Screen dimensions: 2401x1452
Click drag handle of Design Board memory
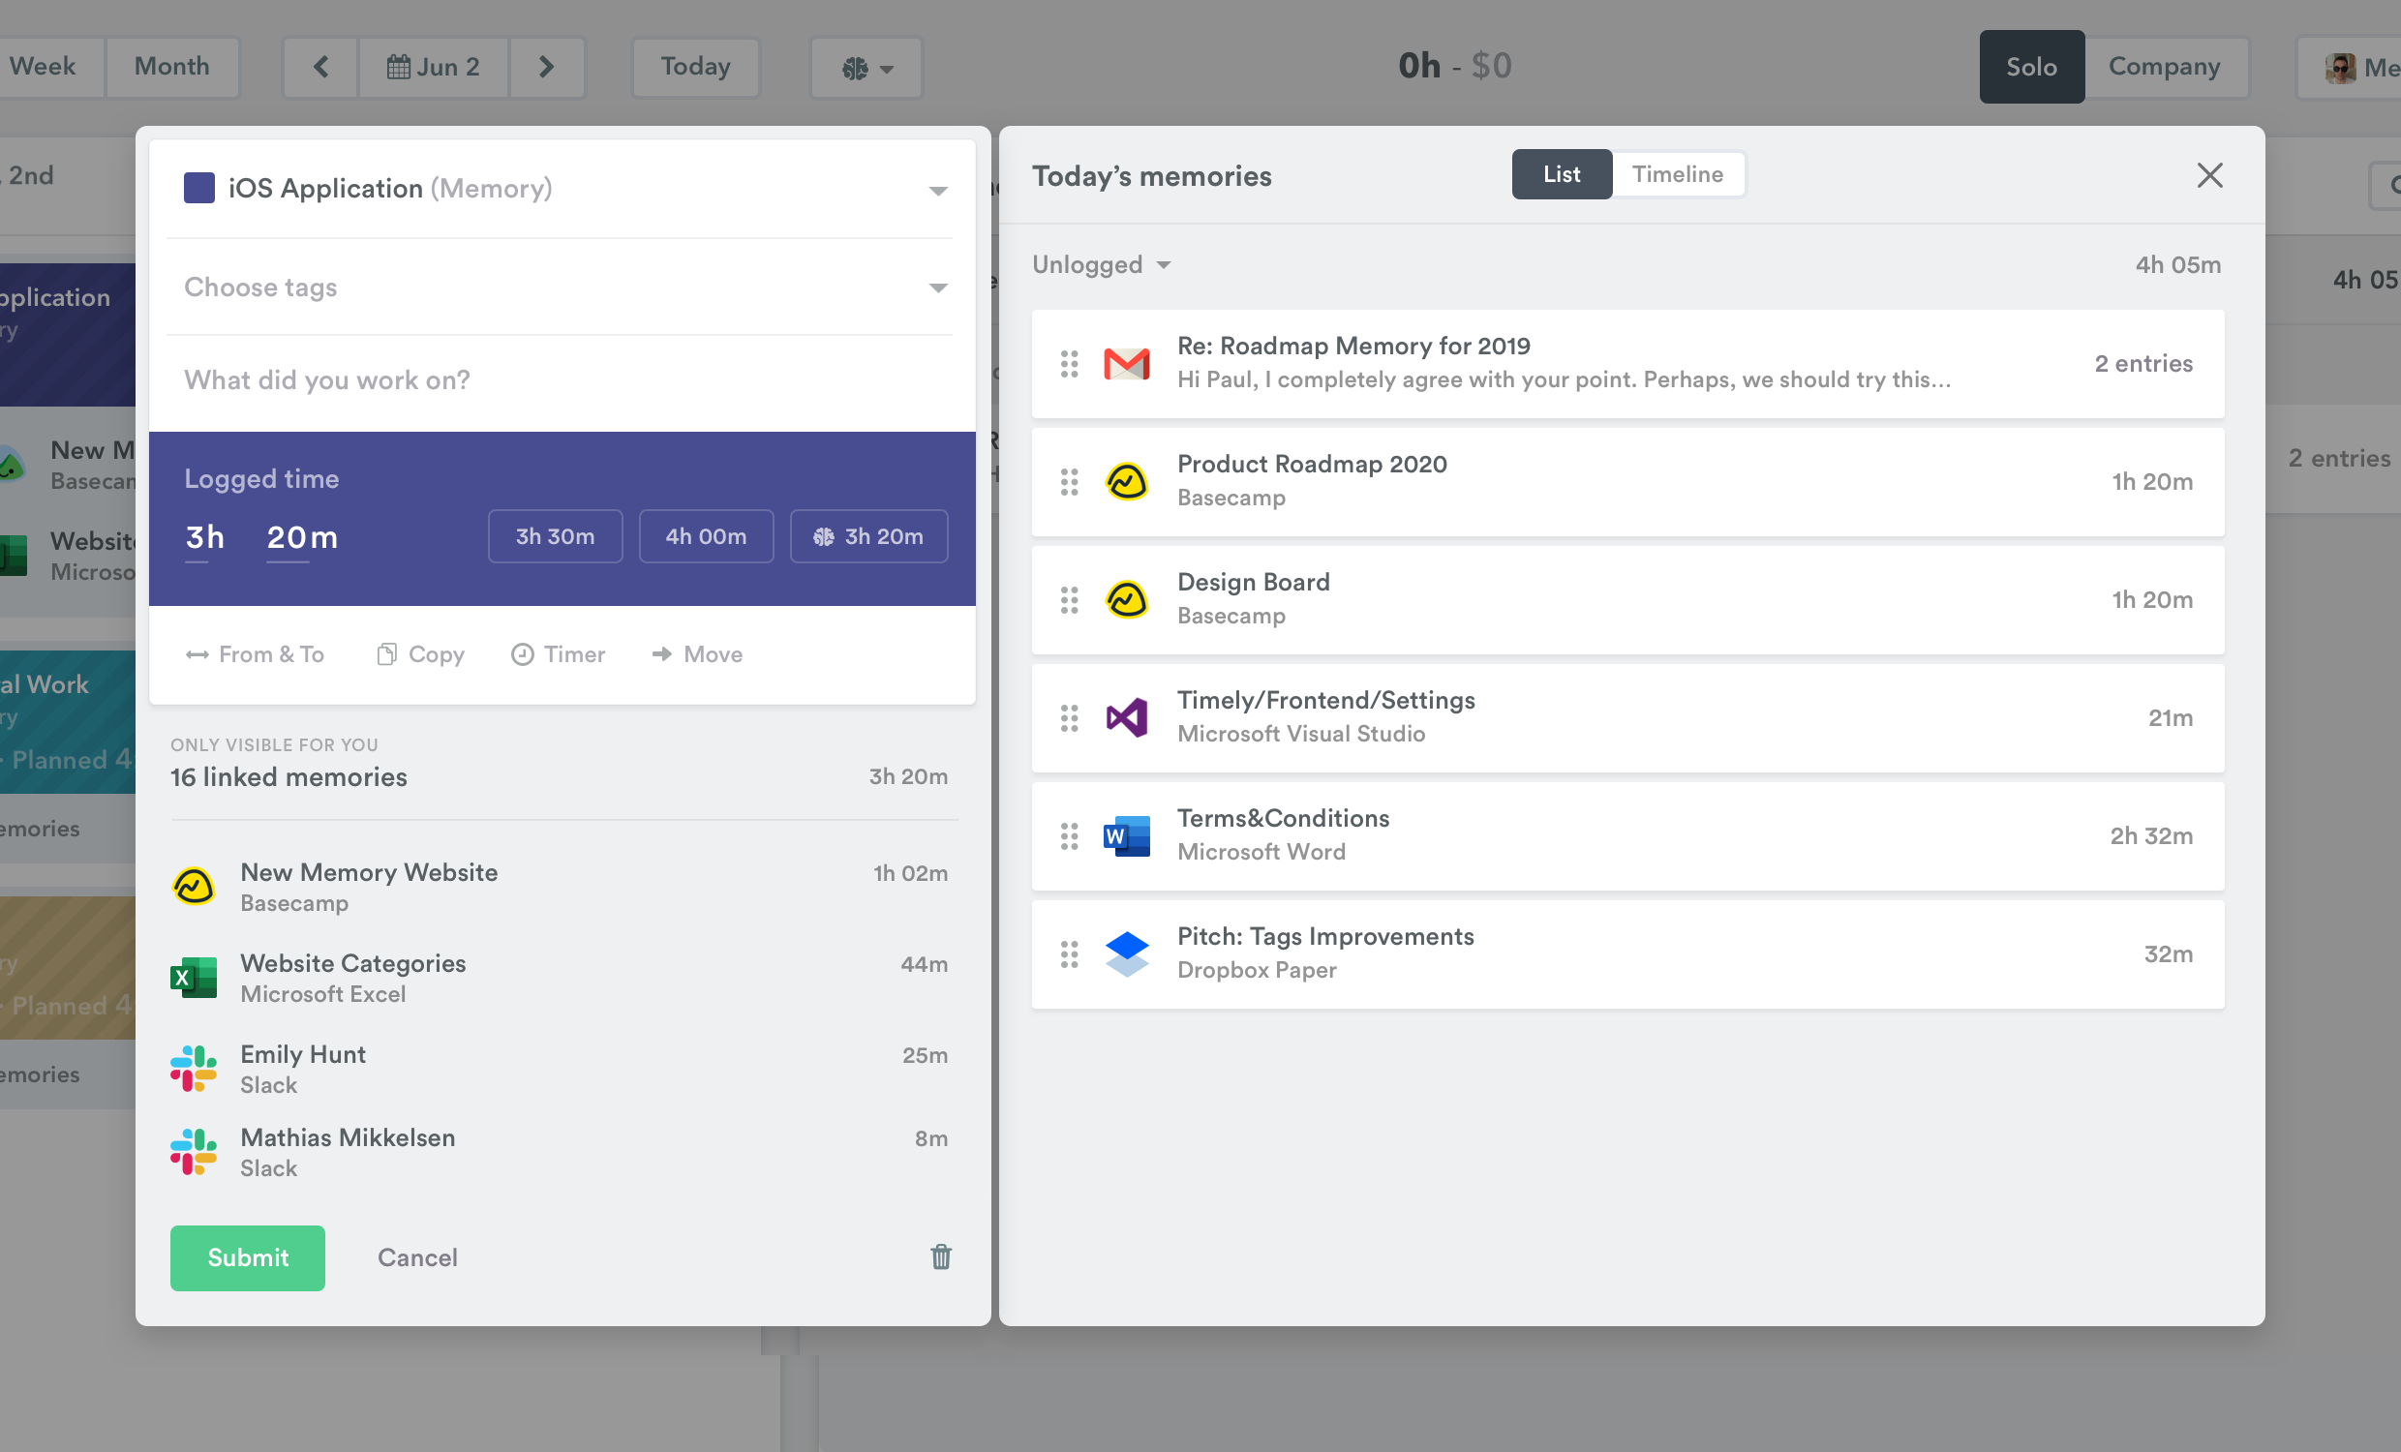[1069, 600]
